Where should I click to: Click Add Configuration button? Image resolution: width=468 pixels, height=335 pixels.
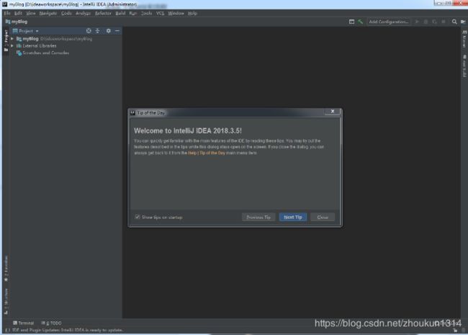pyautogui.click(x=389, y=22)
